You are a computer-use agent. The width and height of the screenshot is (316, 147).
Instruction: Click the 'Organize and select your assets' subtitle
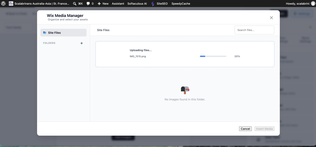tap(68, 19)
